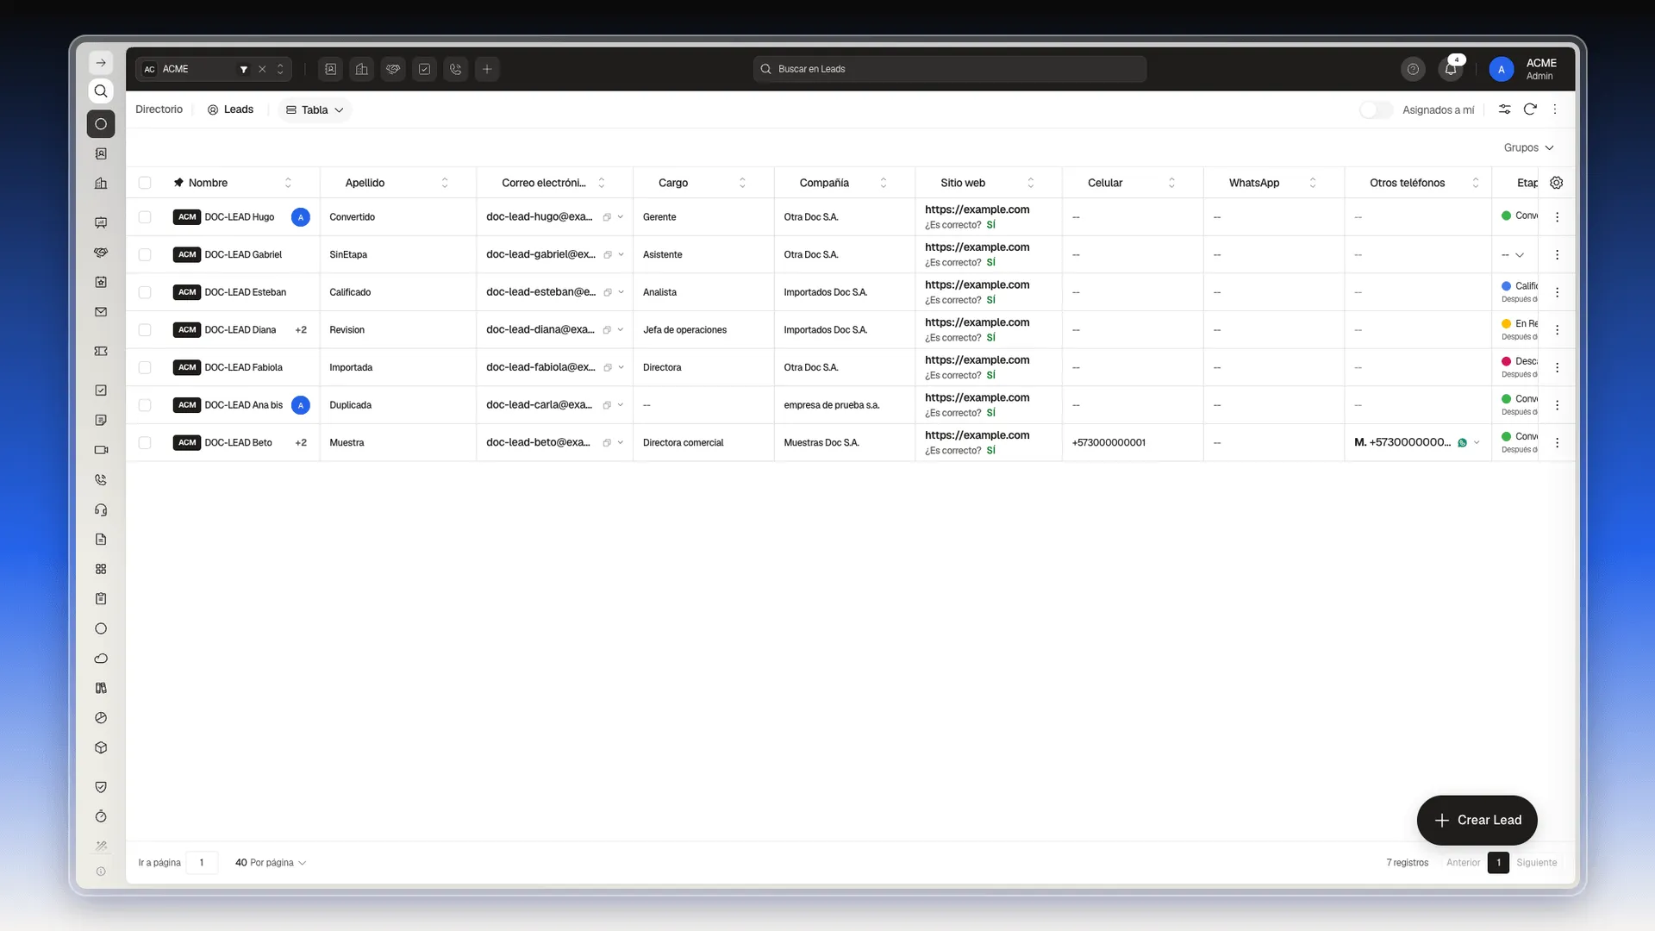This screenshot has height=931, width=1655.
Task: Open the video camera icon in the sidebar
Action: (101, 450)
